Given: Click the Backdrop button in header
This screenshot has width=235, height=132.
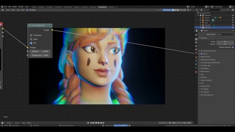Looking at the screenshot, I should (x=167, y=10).
